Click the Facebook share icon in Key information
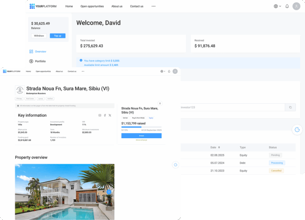Image resolution: width=305 pixels, height=220 pixels. pyautogui.click(x=105, y=115)
